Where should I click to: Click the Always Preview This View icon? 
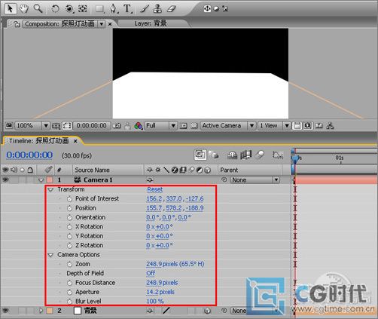click(9, 125)
